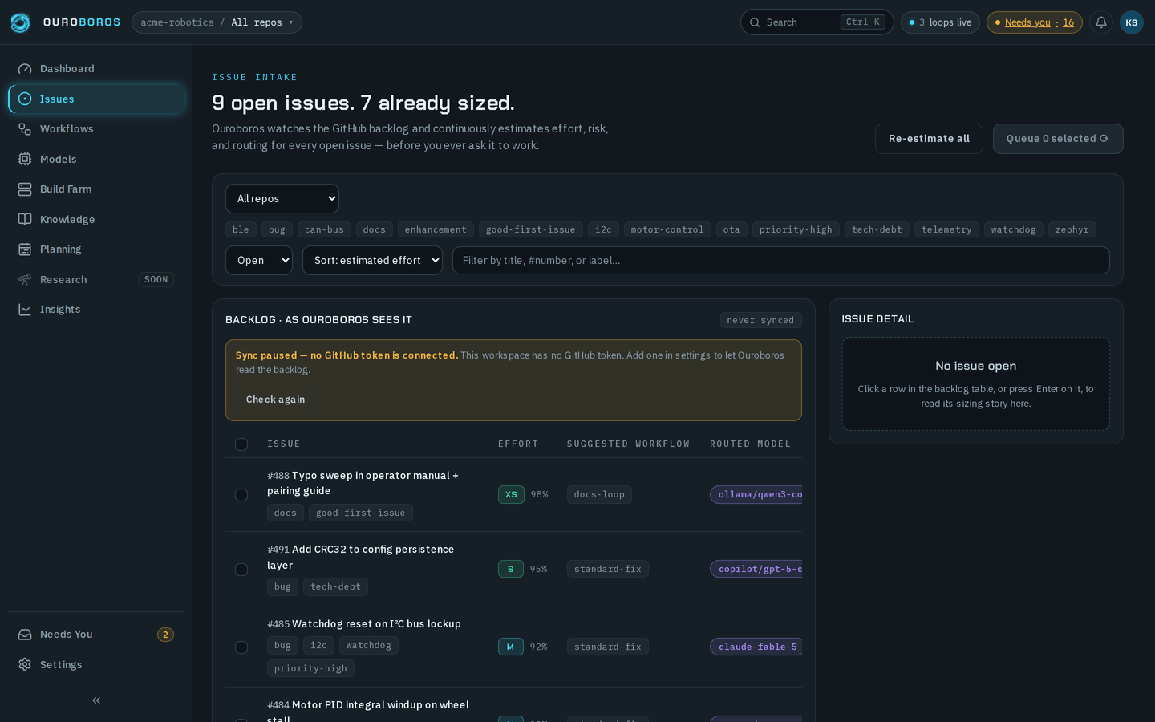Screen dimensions: 1155x722
Task: Click Check again in the sync warning
Action: [x=275, y=400]
